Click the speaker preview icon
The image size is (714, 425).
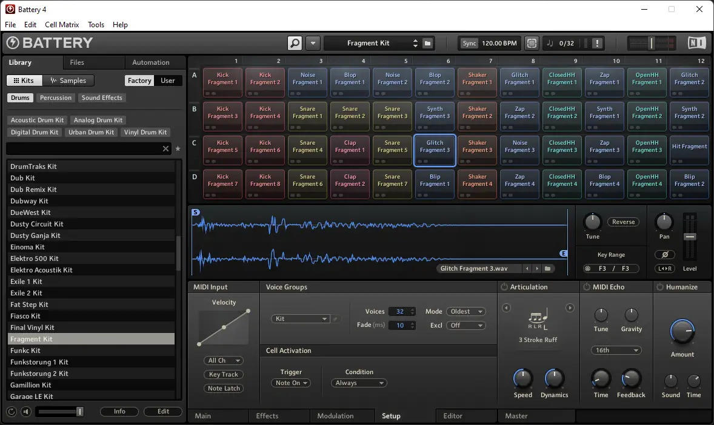[26, 411]
